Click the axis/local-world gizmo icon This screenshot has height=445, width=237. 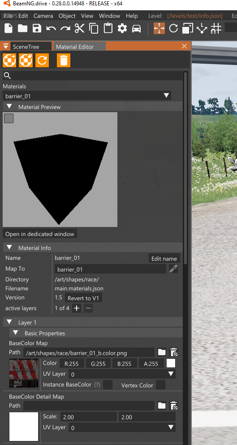202,28
